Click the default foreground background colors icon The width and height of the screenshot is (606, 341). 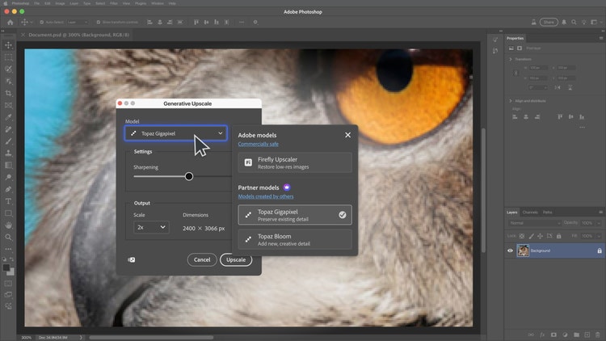[4, 259]
